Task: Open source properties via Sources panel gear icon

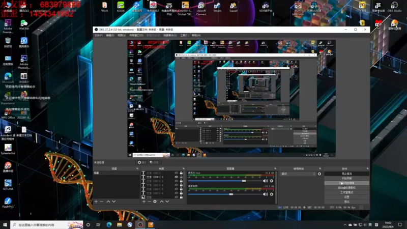Action: (x=155, y=202)
